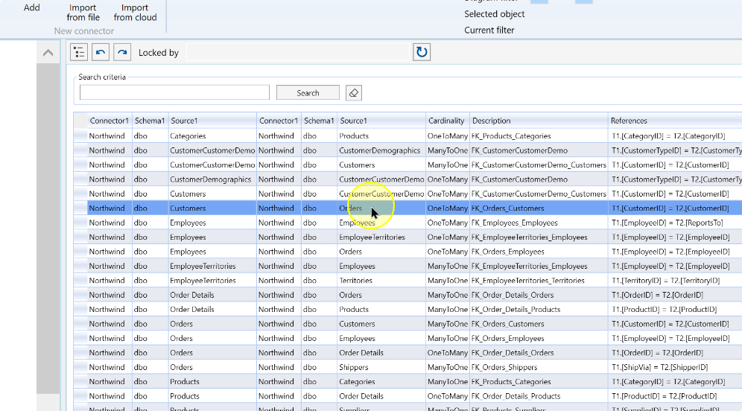
Task: Click the tree view toggle icon
Action: tap(79, 52)
